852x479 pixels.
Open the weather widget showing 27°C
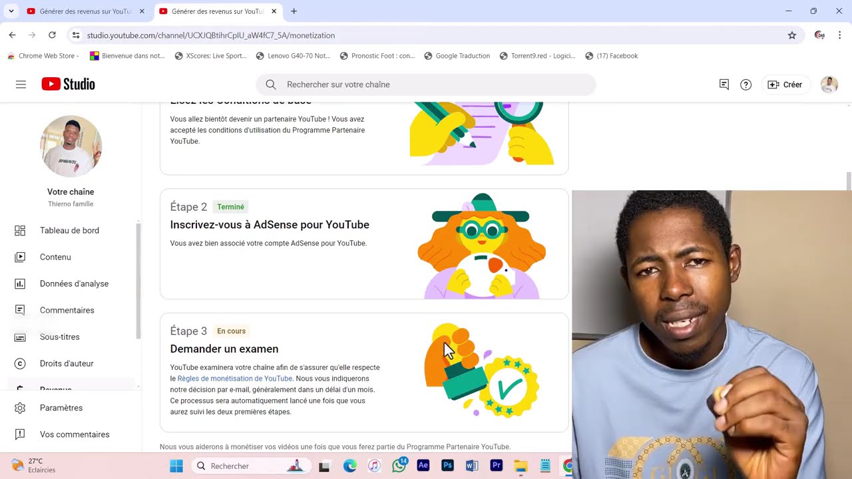pos(35,466)
